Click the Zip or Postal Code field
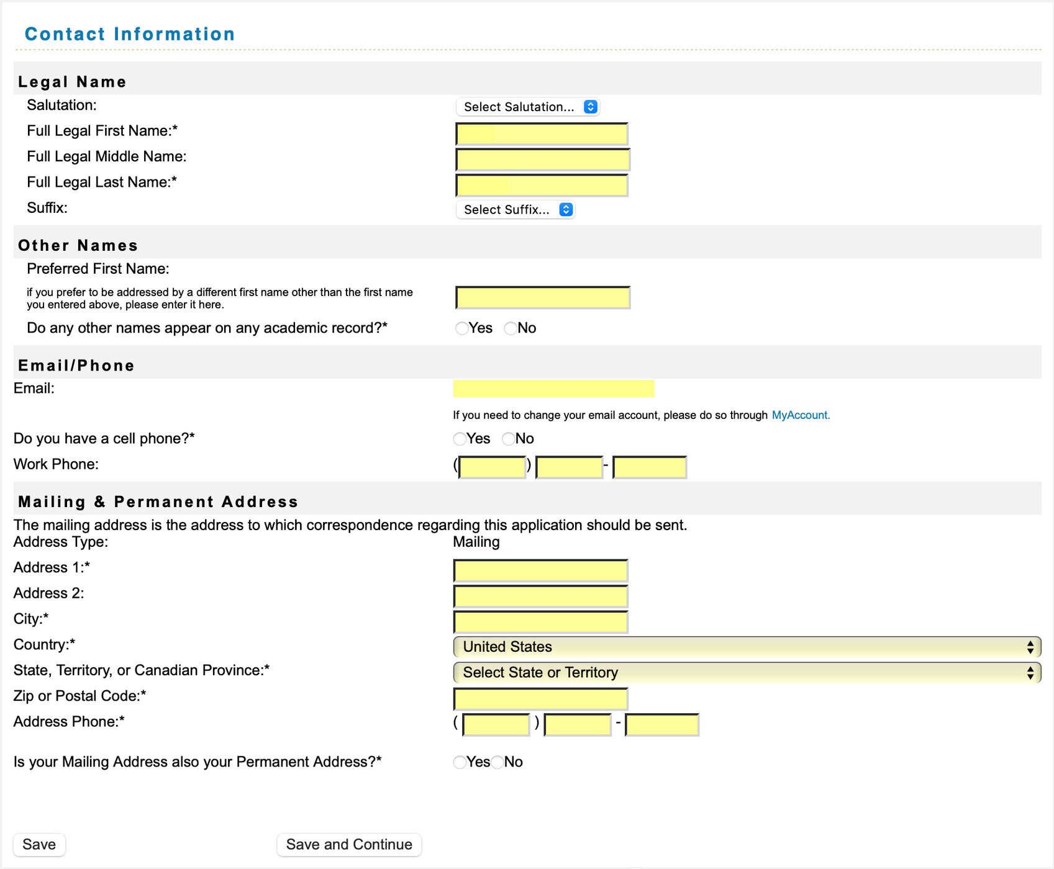Screen dimensions: 1054x869 pyautogui.click(x=540, y=698)
